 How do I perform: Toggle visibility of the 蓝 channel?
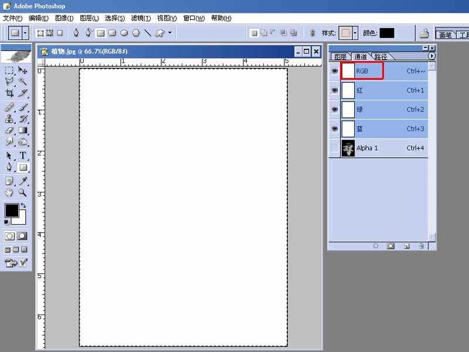(x=335, y=128)
